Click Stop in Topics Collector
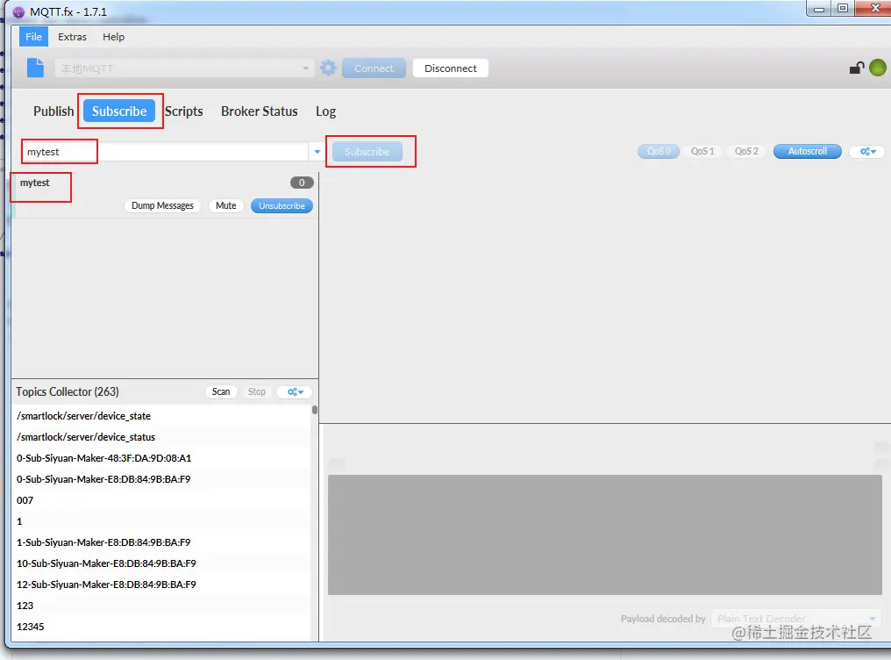The width and height of the screenshot is (891, 660). click(x=257, y=391)
